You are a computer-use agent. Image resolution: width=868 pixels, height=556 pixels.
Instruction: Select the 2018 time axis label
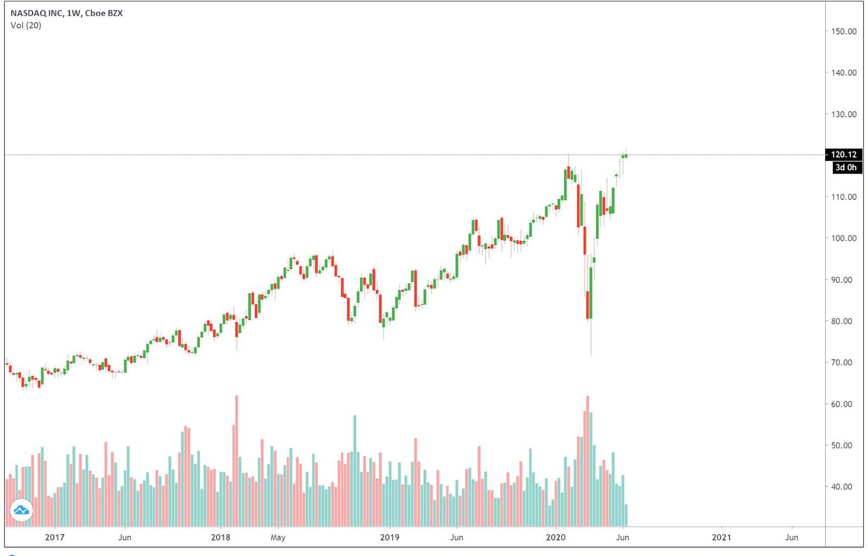pos(220,538)
